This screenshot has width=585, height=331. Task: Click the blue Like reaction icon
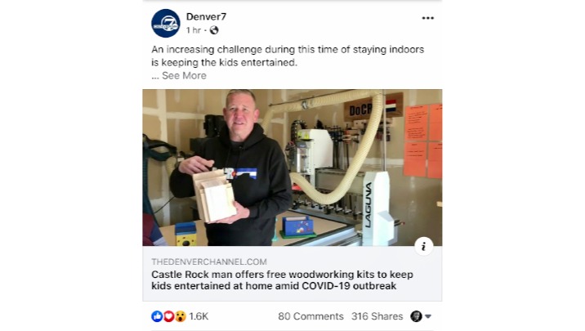(x=157, y=316)
